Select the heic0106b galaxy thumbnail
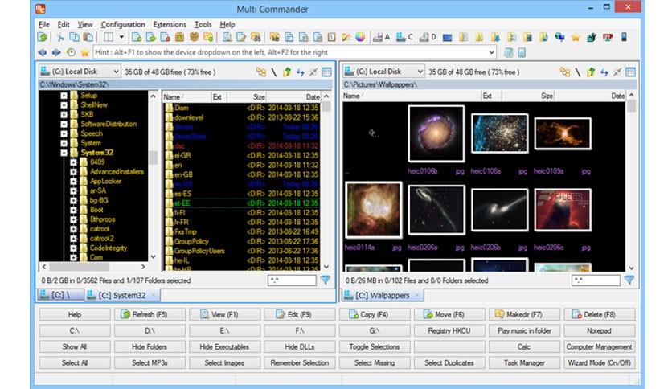 pyautogui.click(x=436, y=133)
